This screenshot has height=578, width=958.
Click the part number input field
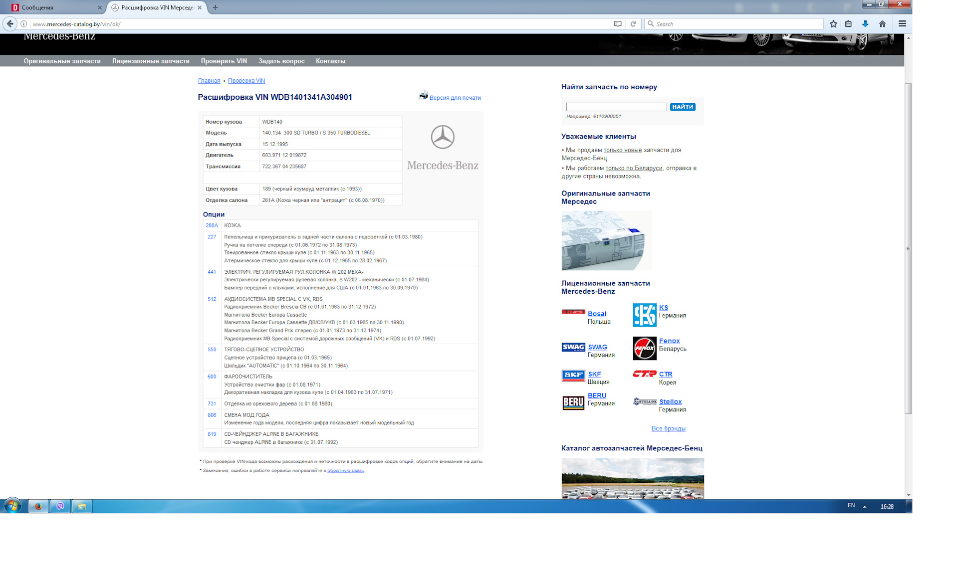pyautogui.click(x=617, y=107)
